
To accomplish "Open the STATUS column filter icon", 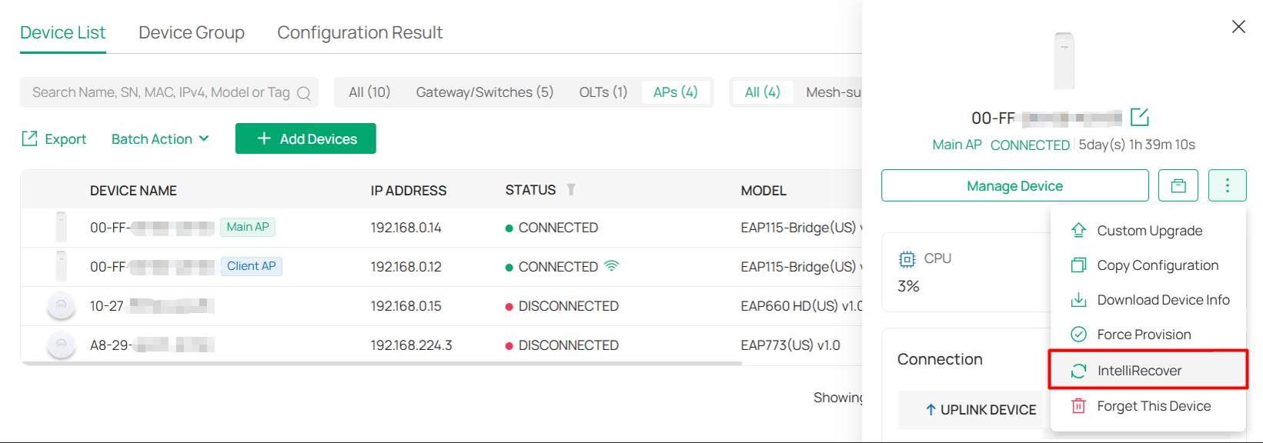I will [x=571, y=189].
